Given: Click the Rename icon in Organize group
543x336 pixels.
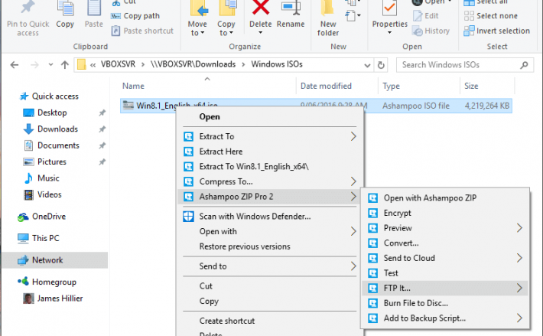Looking at the screenshot, I should click(291, 8).
